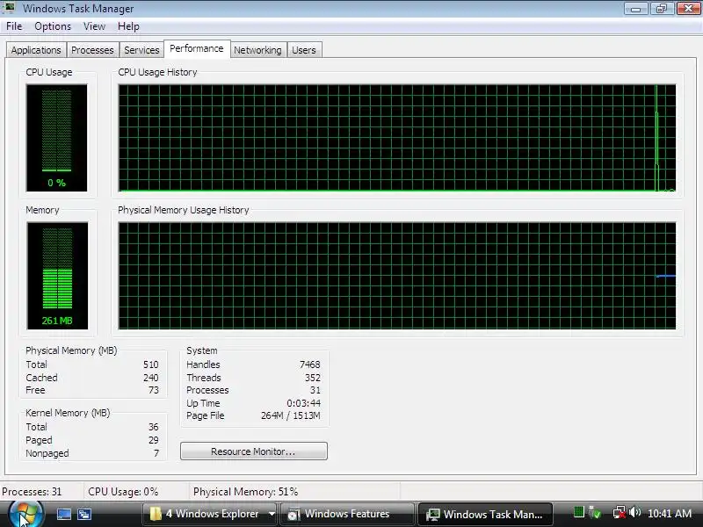
Task: Click Kernel Memory Total value 36
Action: click(153, 427)
